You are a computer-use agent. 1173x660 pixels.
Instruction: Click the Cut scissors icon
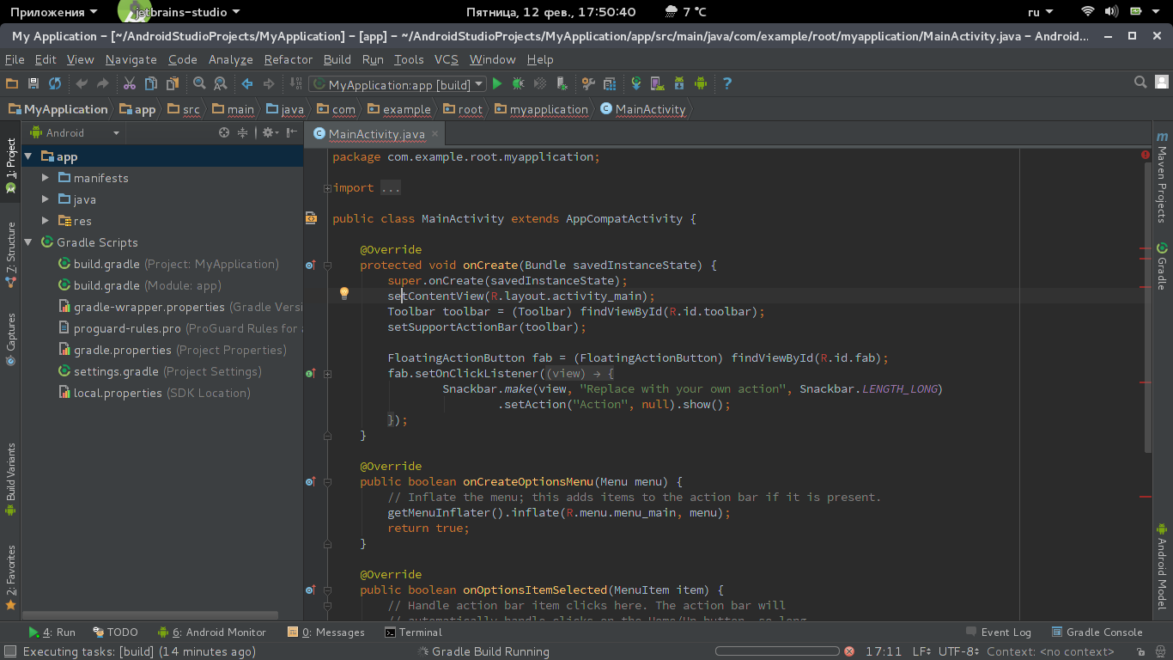(x=130, y=83)
